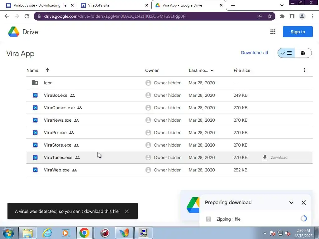Viewport: 319px width, 239px height.
Task: Click 249 KB file size value
Action: (x=240, y=95)
